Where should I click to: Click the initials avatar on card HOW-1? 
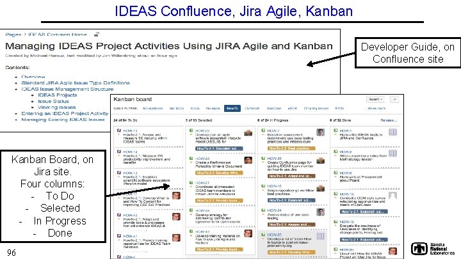tap(392, 132)
